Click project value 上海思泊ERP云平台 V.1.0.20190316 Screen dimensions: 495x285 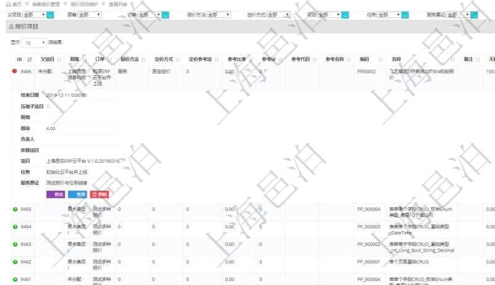point(84,161)
